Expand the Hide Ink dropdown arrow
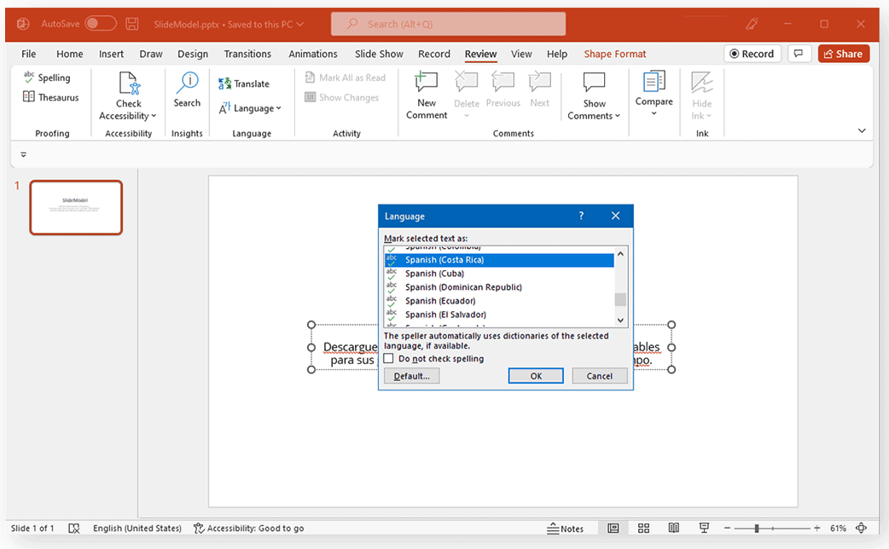Viewport: 889px width, 549px height. point(709,116)
